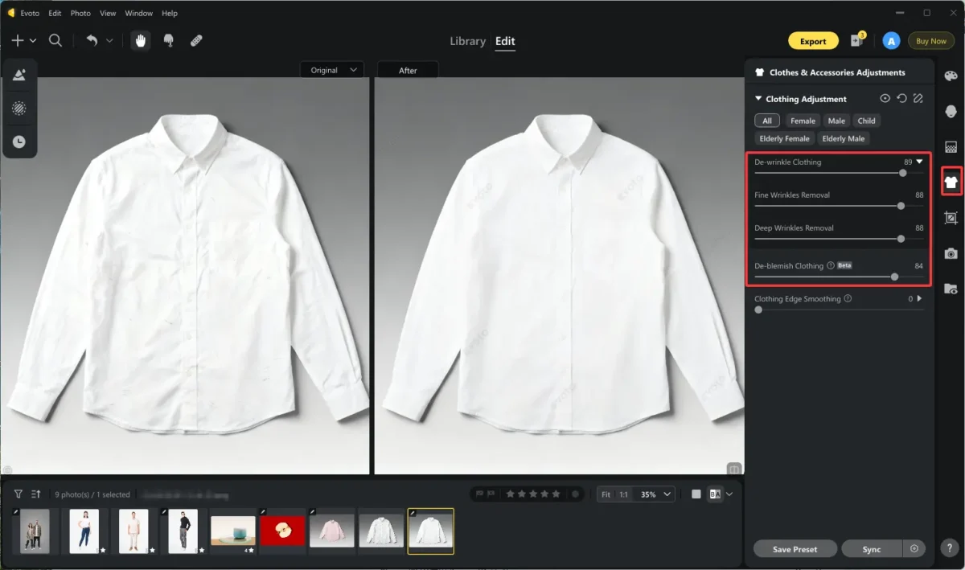Expand Clothing Edge Smoothing options
Image resolution: width=965 pixels, height=570 pixels.
point(920,298)
